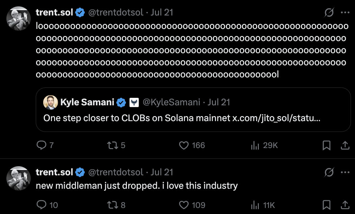Open Grok icon on first tweet

pos(329,13)
